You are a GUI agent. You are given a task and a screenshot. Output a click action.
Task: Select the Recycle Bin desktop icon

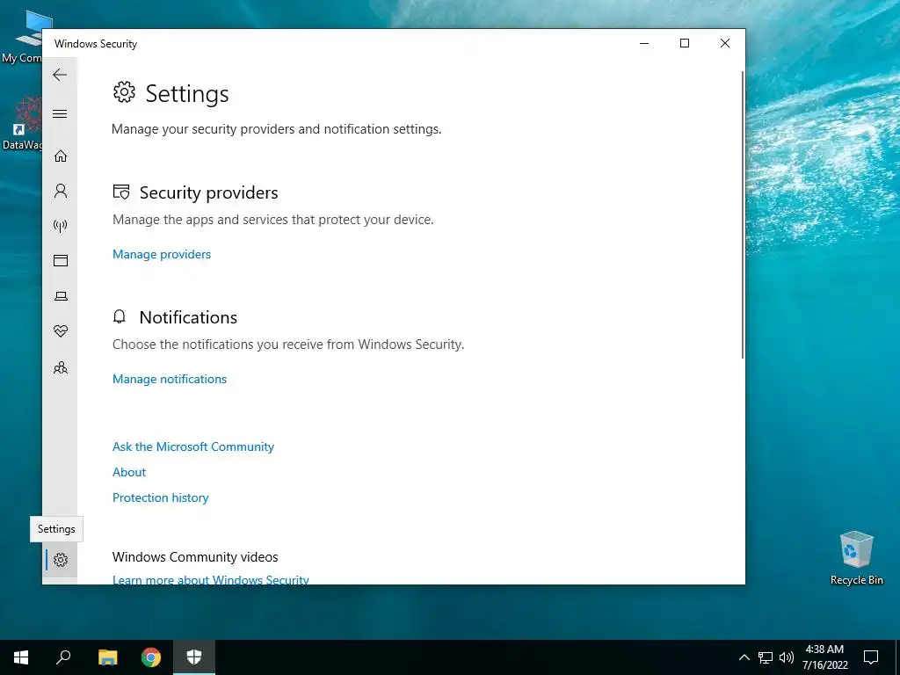click(x=856, y=558)
